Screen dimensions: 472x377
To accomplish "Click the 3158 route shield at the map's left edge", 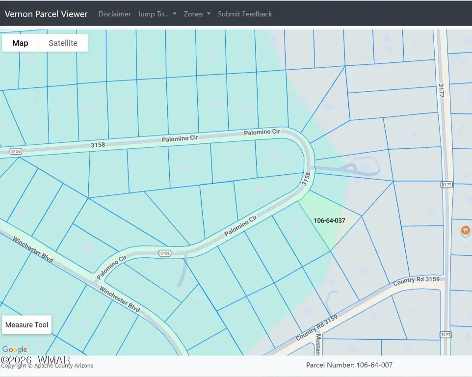I will (x=16, y=151).
